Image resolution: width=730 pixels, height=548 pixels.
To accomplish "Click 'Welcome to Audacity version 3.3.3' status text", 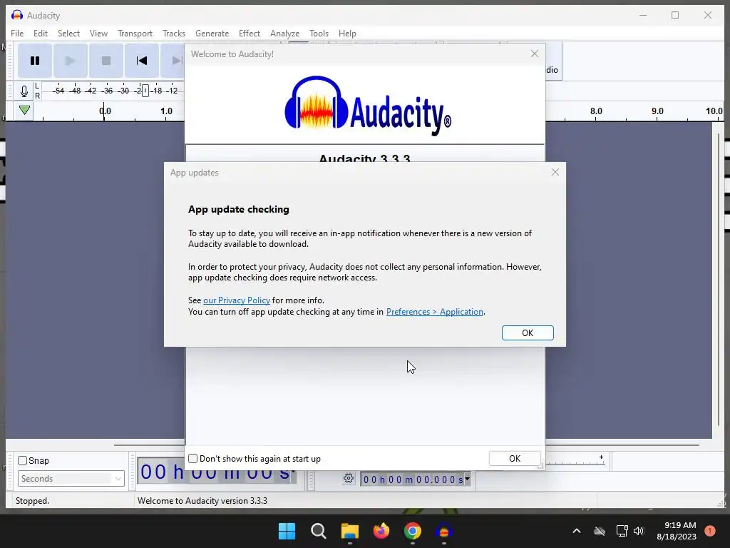I will click(x=202, y=501).
